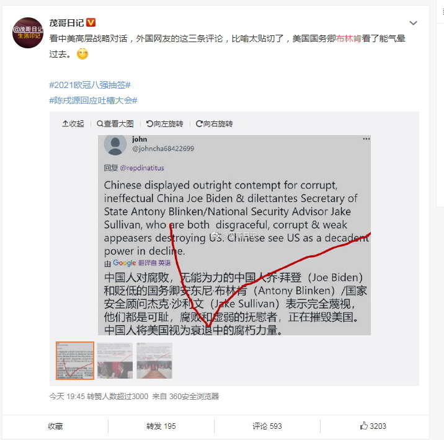Expand the post options chevron menu
The image size is (444, 440).
click(413, 23)
